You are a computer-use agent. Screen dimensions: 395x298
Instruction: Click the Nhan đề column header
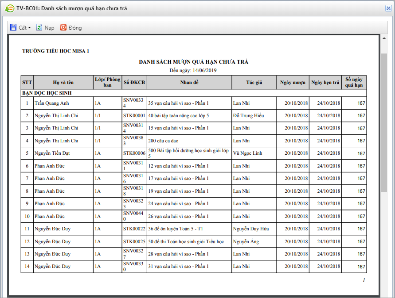pyautogui.click(x=189, y=82)
